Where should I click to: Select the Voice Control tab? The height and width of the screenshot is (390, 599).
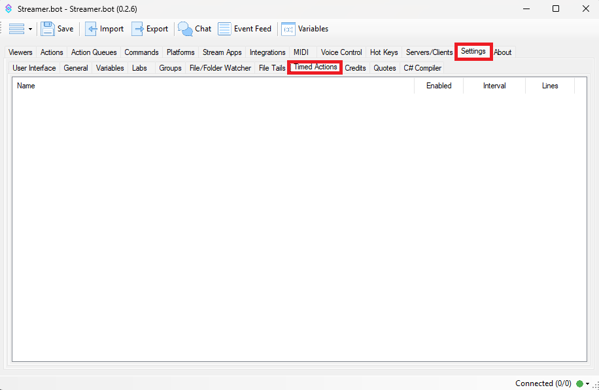(x=341, y=52)
